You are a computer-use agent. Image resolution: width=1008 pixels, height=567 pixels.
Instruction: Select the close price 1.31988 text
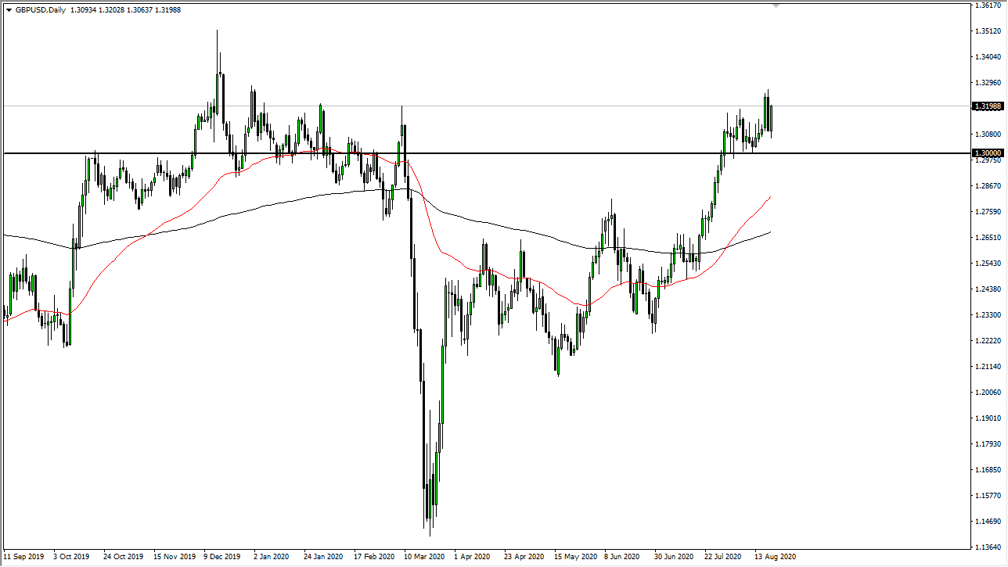(167, 9)
